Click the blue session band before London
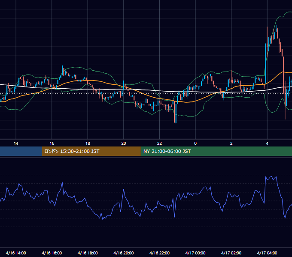292x257 pixels. [x=21, y=151]
